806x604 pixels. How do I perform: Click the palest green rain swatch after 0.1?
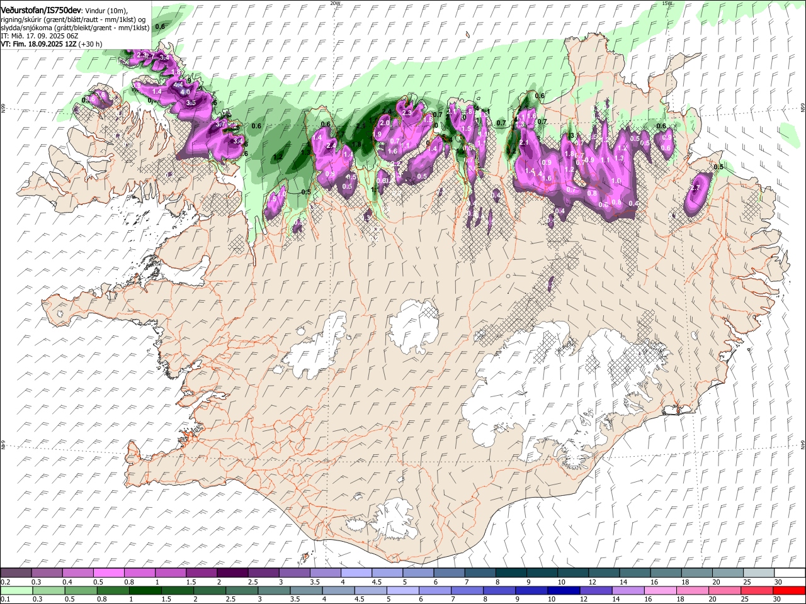(16, 591)
